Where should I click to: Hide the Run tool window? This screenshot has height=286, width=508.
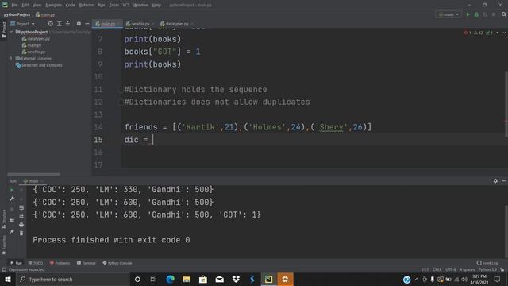[x=504, y=181]
